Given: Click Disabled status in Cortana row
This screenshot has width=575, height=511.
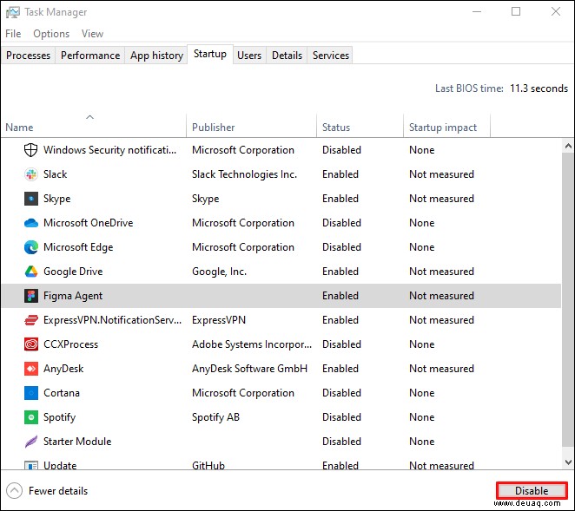Looking at the screenshot, I should (341, 393).
